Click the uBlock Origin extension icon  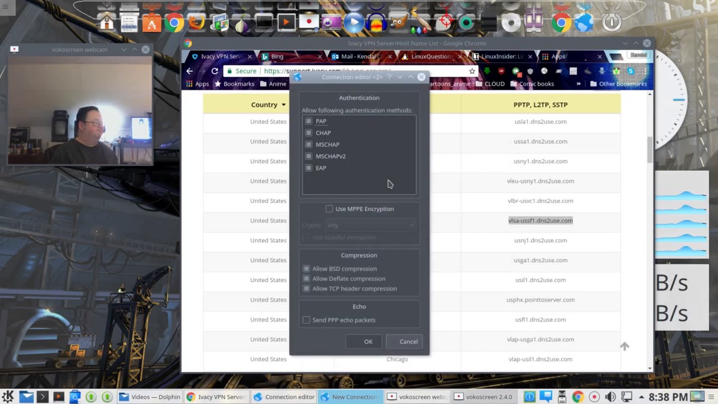pyautogui.click(x=501, y=71)
